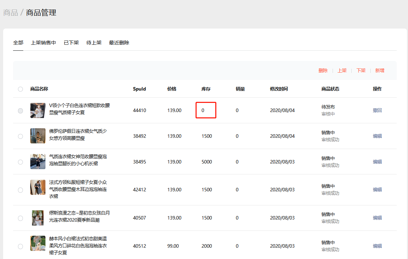Image resolution: width=408 pixels, height=259 pixels.
Task: Click product name 赫本风小白裙法式初恋甜美温
Action: (78, 239)
